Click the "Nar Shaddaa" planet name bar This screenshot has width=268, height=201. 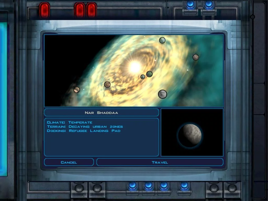[x=102, y=113]
